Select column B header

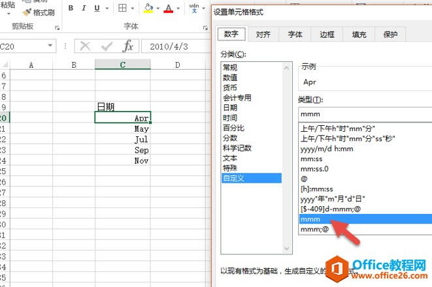(x=74, y=65)
